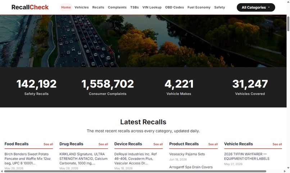290x173 pixels.
Task: Expand the All Categories dropdown
Action: pyautogui.click(x=256, y=8)
